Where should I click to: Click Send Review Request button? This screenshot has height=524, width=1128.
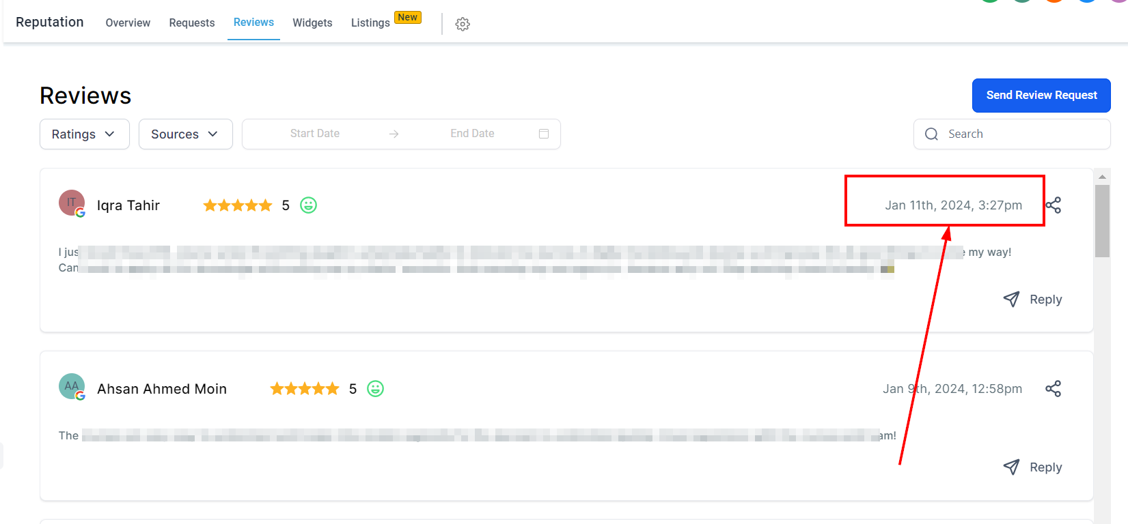tap(1041, 96)
